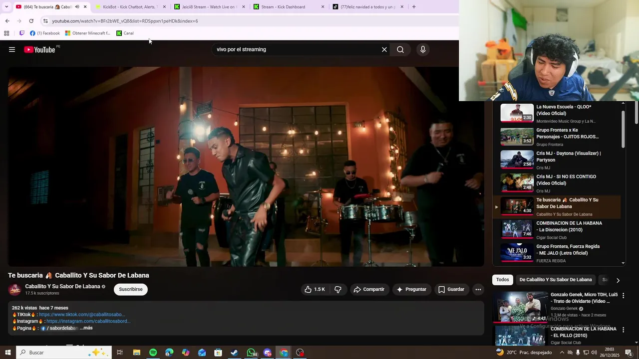Show hidden system tray icons
The height and width of the screenshot is (359, 639).
click(562, 353)
